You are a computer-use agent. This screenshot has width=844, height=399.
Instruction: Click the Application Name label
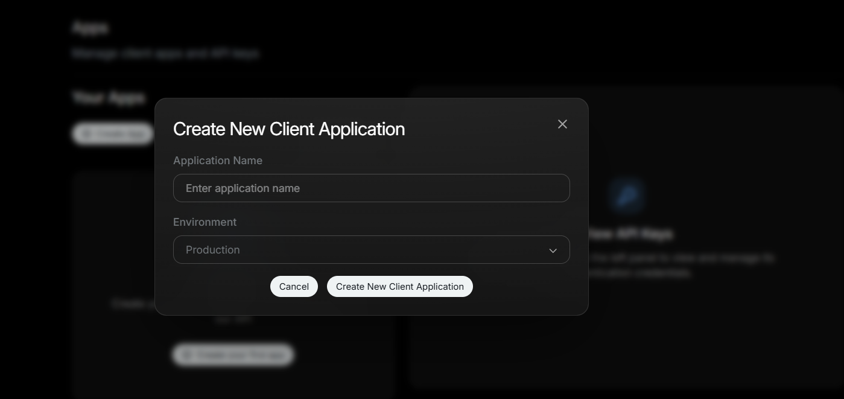[x=218, y=161]
